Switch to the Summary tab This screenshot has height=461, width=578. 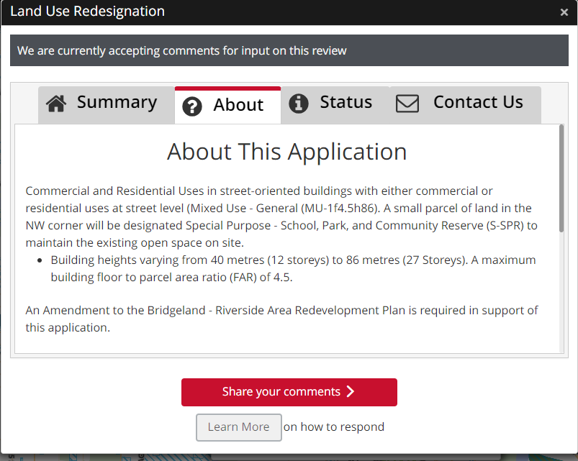click(117, 103)
